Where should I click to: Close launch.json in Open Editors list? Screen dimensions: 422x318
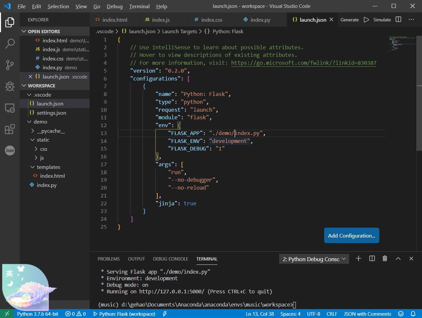click(x=31, y=77)
